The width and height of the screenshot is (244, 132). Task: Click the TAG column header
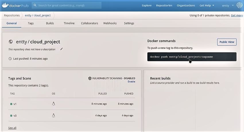click(12, 94)
